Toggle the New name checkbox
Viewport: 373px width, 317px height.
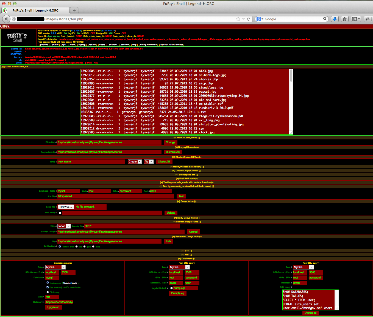point(60,213)
